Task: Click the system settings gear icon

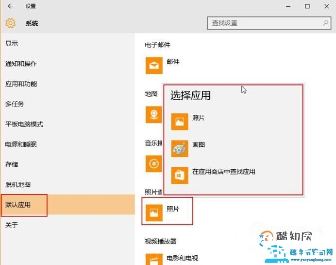Action: [x=10, y=23]
